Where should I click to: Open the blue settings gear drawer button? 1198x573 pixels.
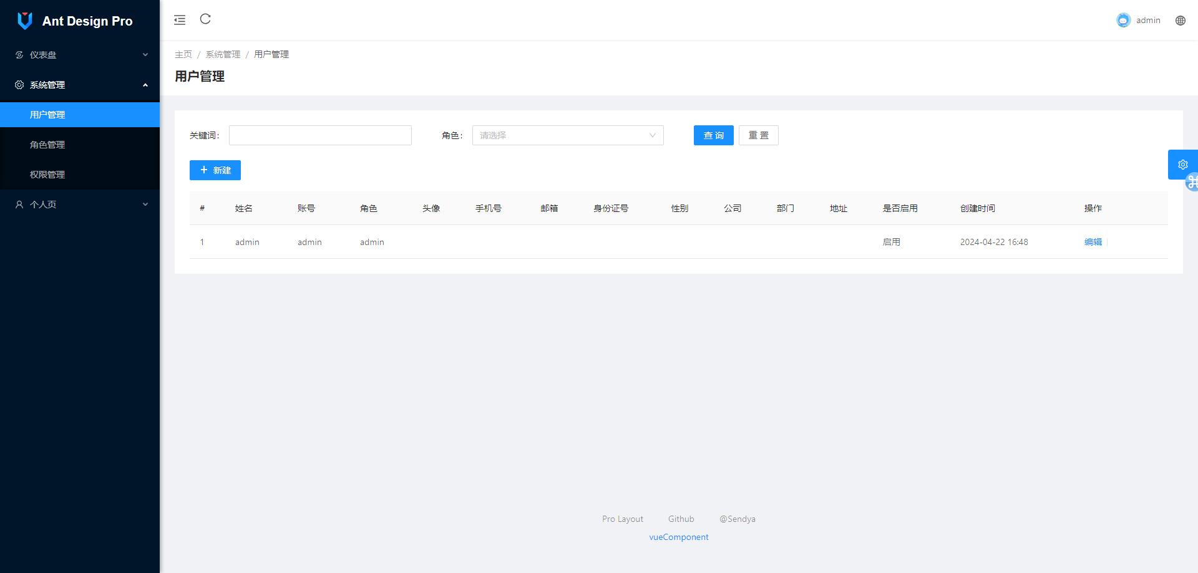(x=1182, y=165)
